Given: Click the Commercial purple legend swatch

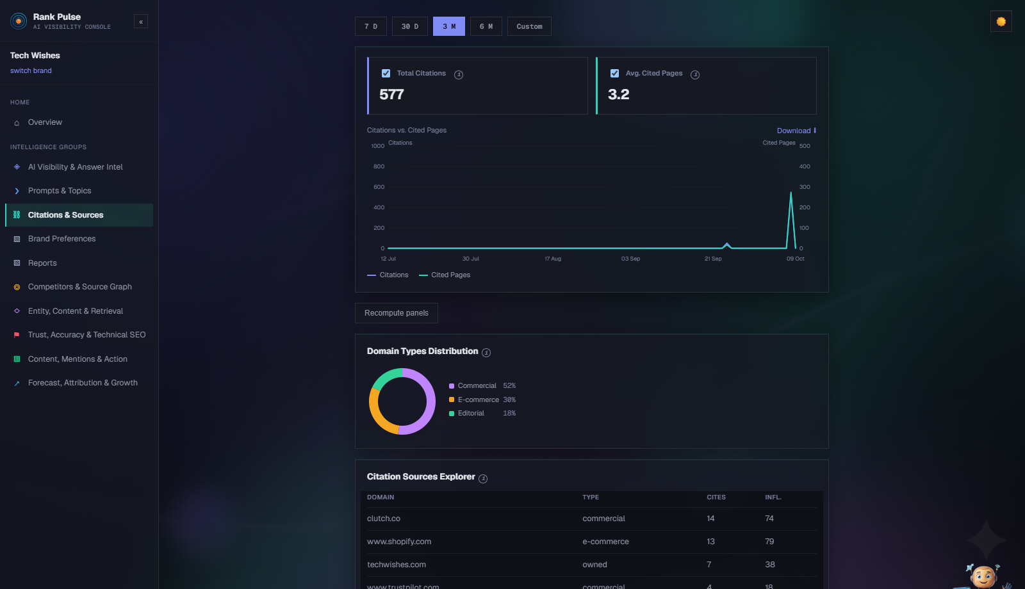Looking at the screenshot, I should (x=452, y=386).
